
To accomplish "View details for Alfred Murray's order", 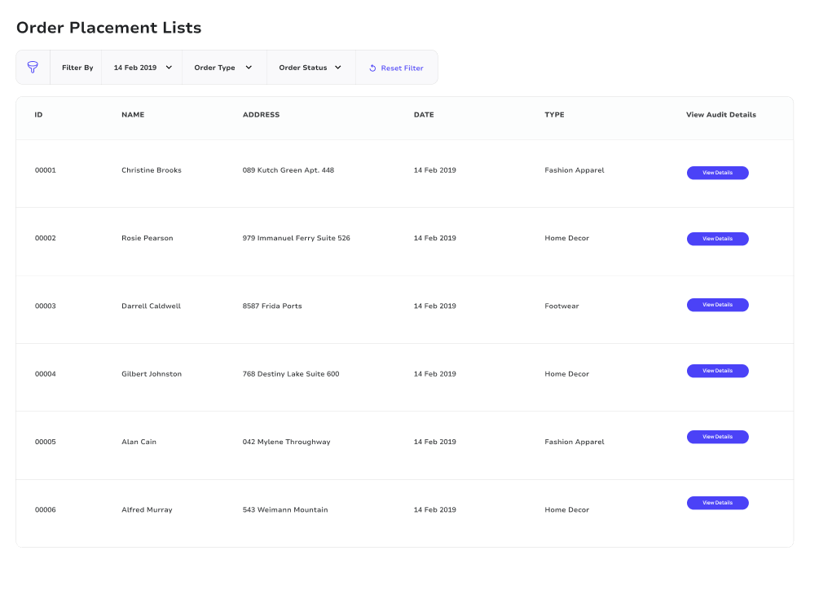I will [717, 503].
